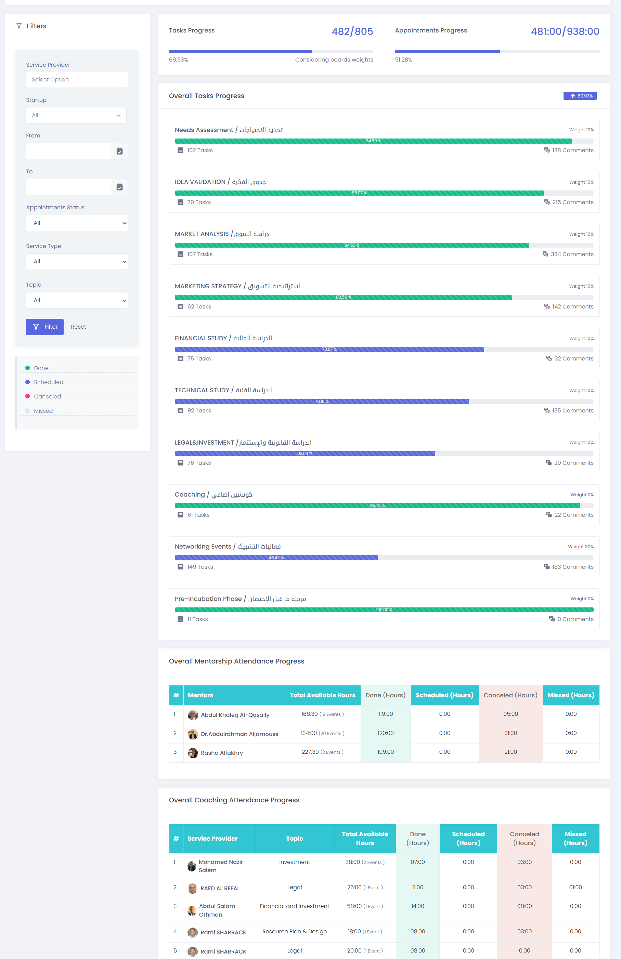Viewport: 621px width, 959px height.
Task: Open the To date calendar icon
Action: tap(120, 187)
